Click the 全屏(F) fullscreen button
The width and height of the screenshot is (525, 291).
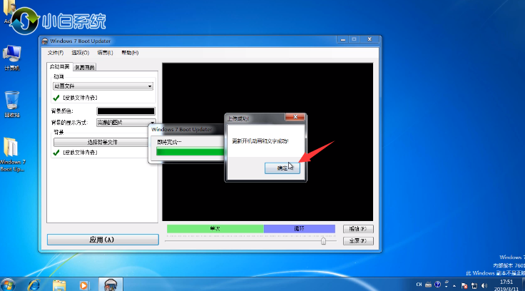click(358, 241)
